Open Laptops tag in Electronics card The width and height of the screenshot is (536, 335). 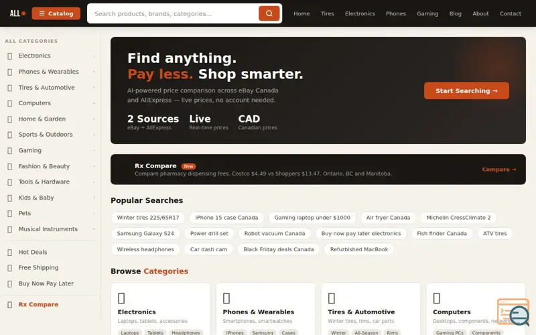(x=130, y=332)
